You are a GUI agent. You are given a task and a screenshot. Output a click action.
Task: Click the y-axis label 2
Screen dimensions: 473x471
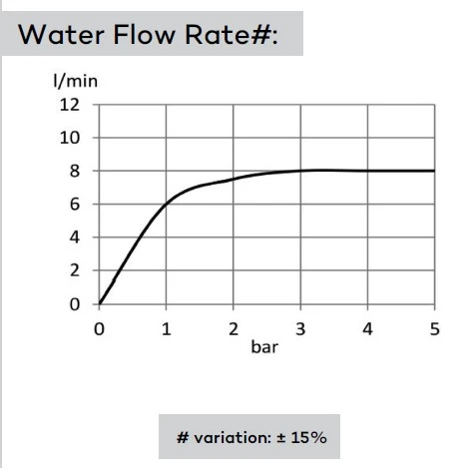(x=75, y=270)
